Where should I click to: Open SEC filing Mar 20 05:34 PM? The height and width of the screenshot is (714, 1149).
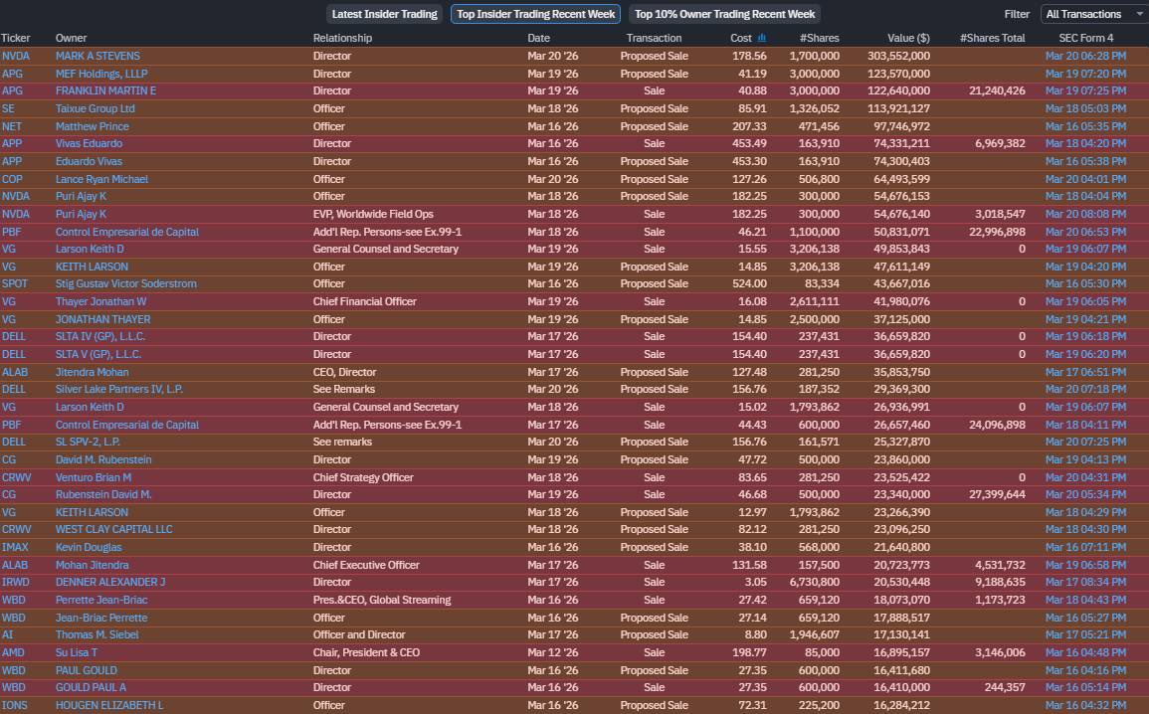point(1086,494)
